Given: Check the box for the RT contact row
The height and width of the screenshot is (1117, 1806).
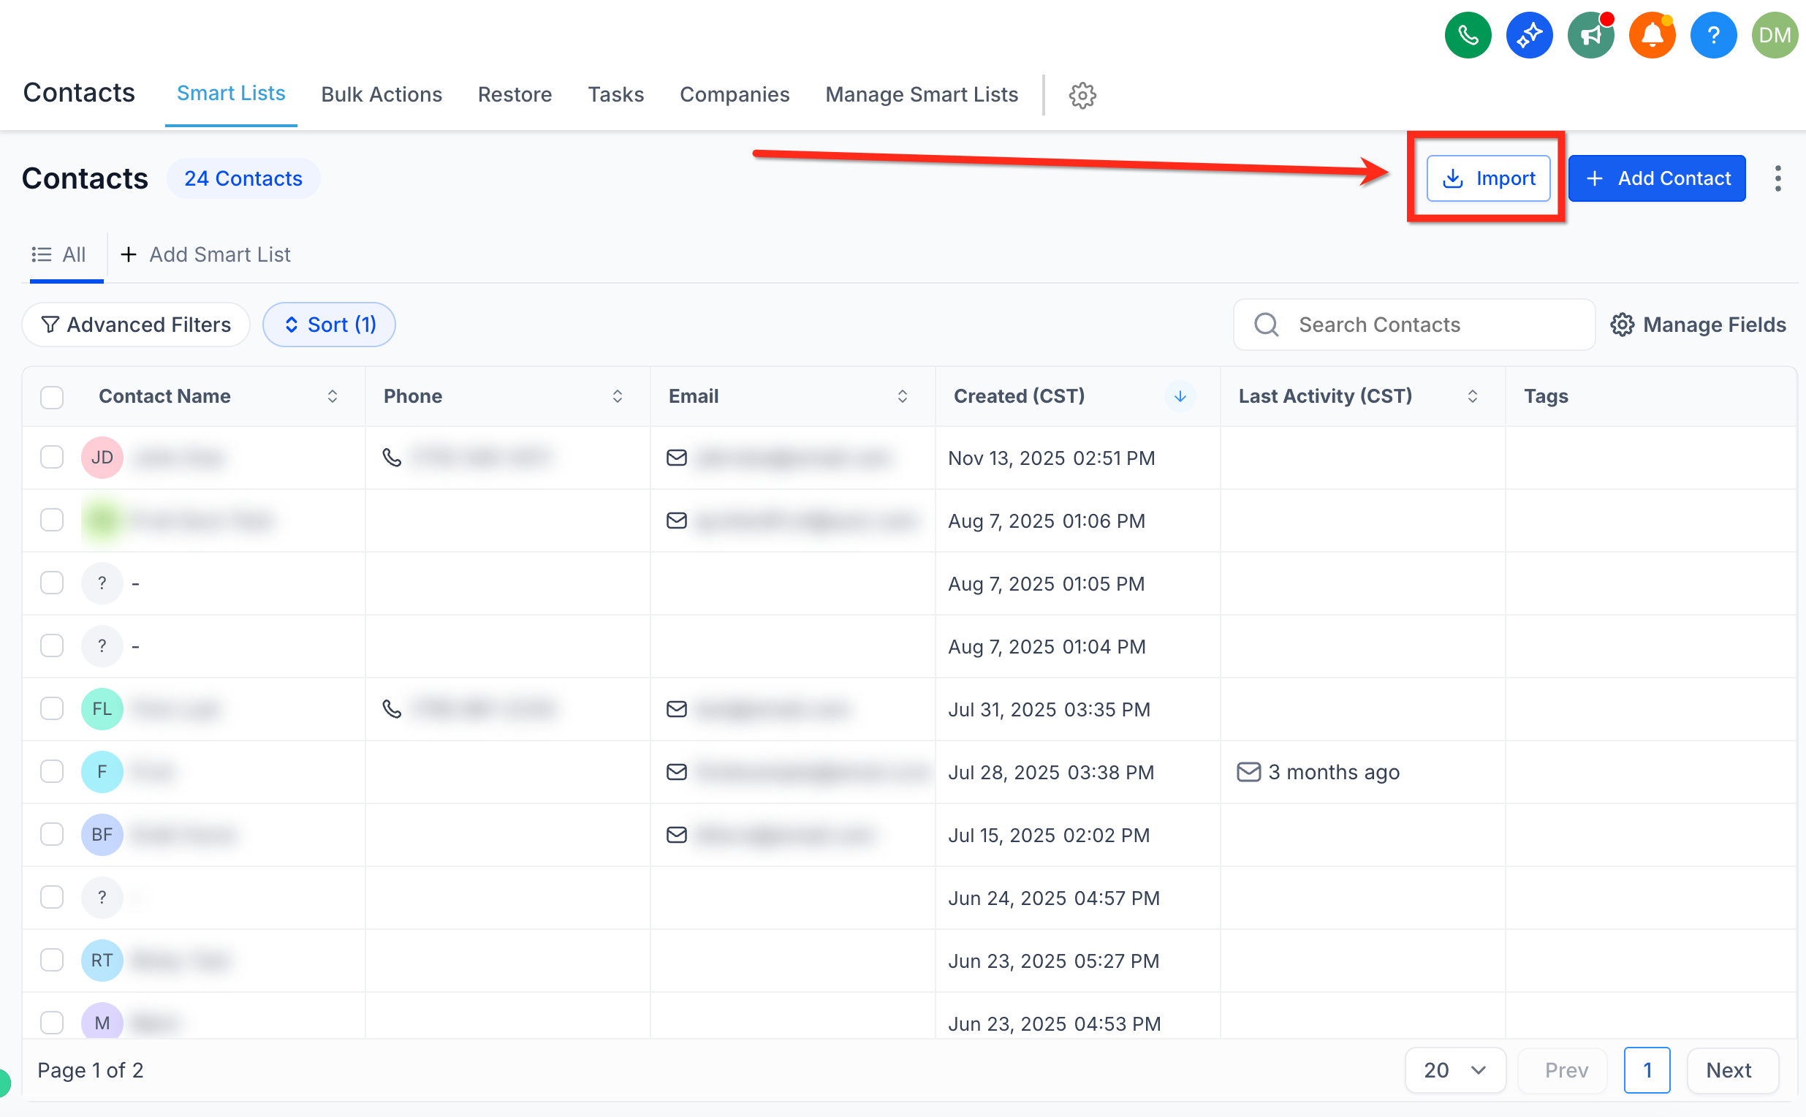Looking at the screenshot, I should point(52,959).
